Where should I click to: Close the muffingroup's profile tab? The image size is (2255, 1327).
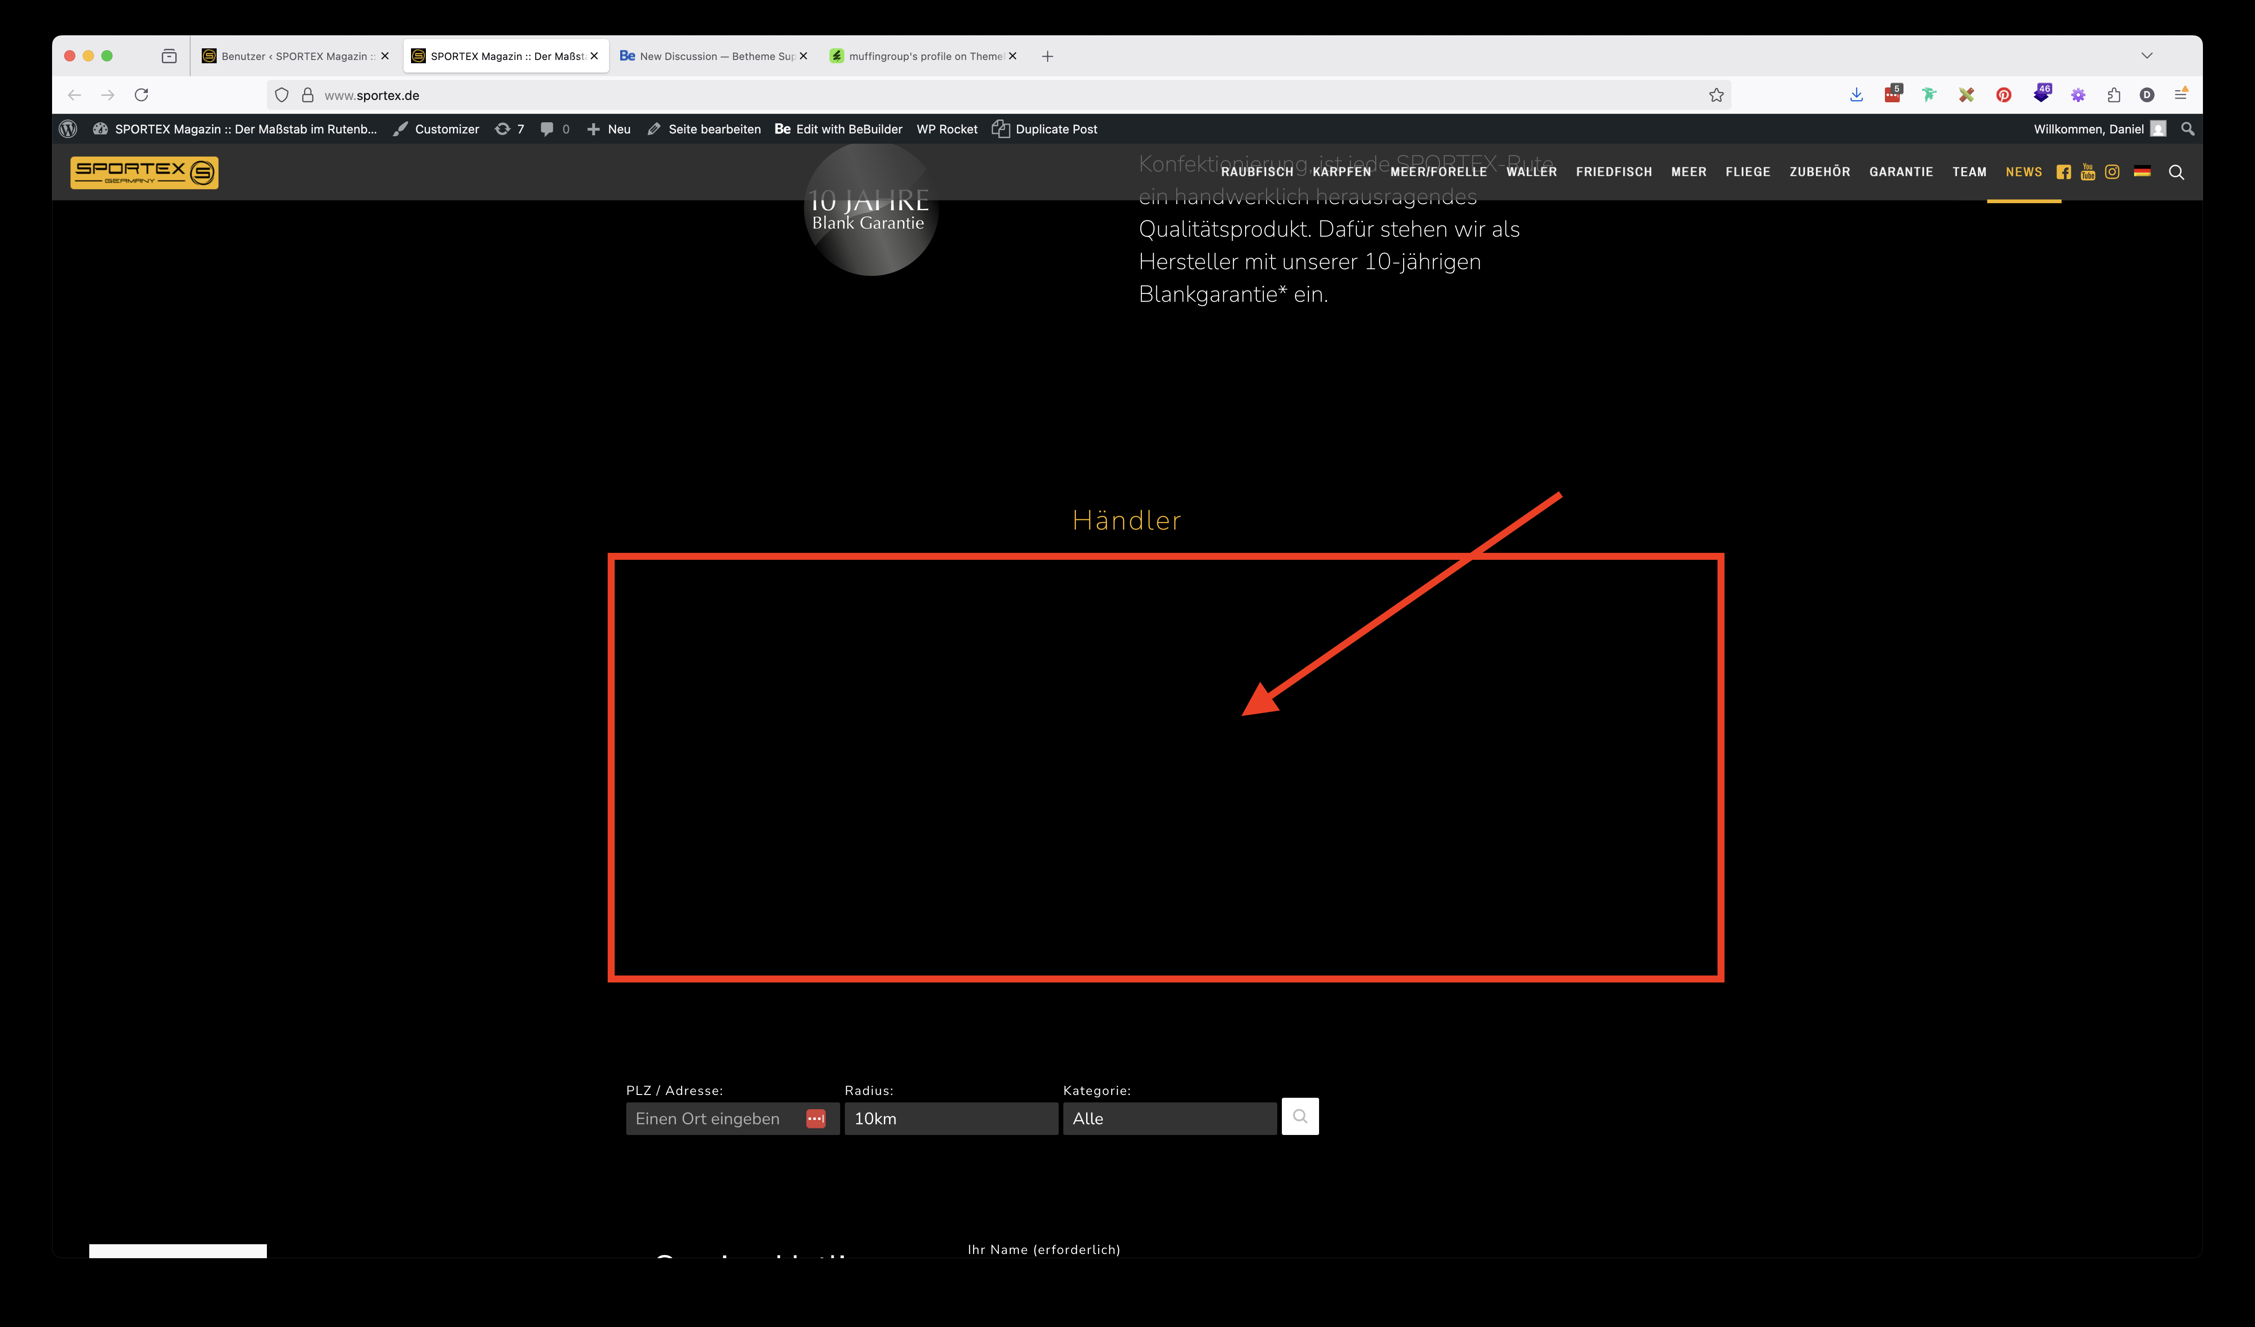click(1012, 55)
